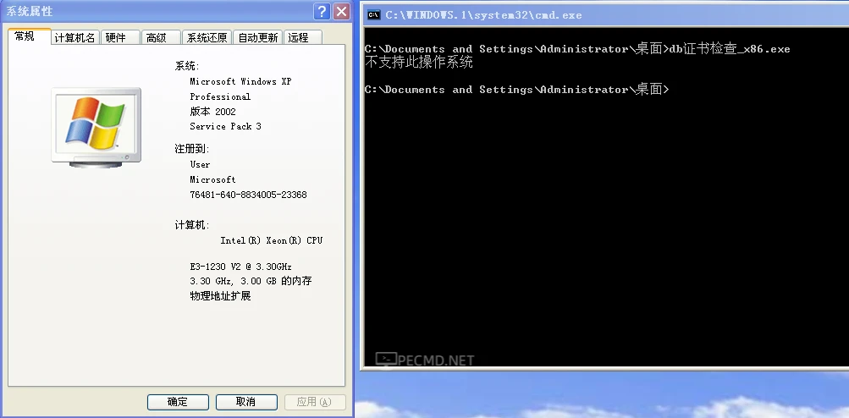
Task: Click the db证书检查_x86.exe command text
Action: [730, 49]
